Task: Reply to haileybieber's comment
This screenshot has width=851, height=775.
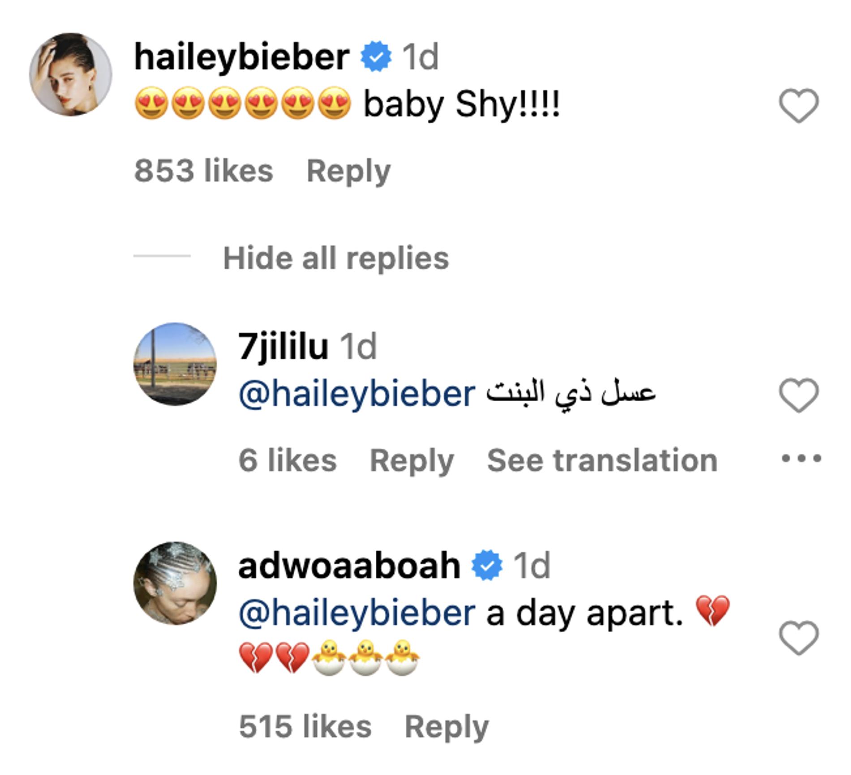Action: tap(348, 171)
